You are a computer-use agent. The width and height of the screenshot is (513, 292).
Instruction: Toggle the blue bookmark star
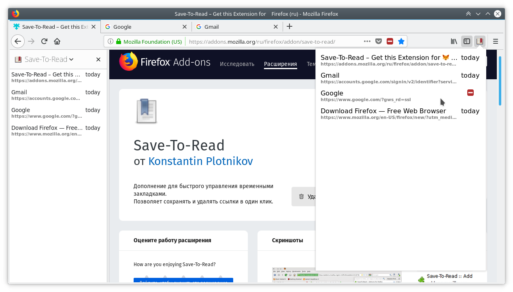pos(401,41)
